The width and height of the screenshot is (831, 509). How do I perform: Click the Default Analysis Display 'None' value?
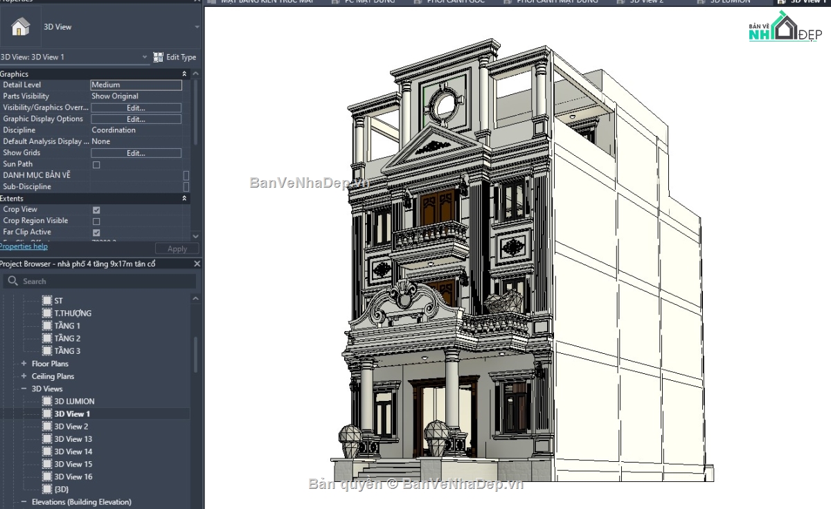click(101, 141)
